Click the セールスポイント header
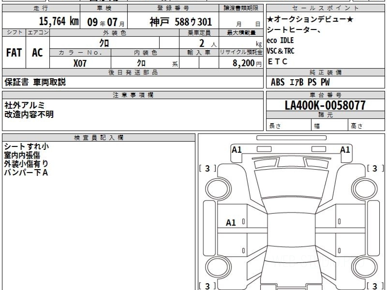The width and height of the screenshot is (387, 290). click(326, 8)
